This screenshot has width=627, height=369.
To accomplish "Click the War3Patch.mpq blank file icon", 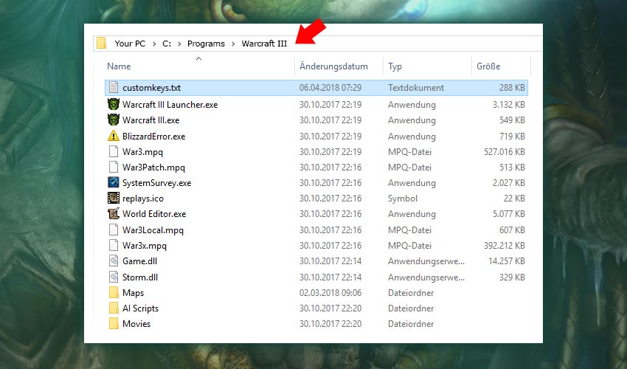I will [114, 168].
